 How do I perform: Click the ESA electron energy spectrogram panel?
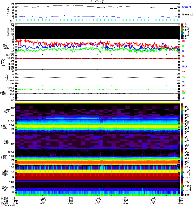pyautogui.click(x=97, y=157)
